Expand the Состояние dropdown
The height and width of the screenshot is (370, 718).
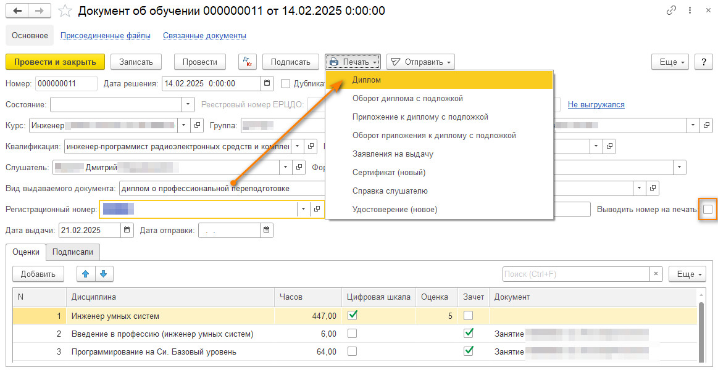point(188,105)
